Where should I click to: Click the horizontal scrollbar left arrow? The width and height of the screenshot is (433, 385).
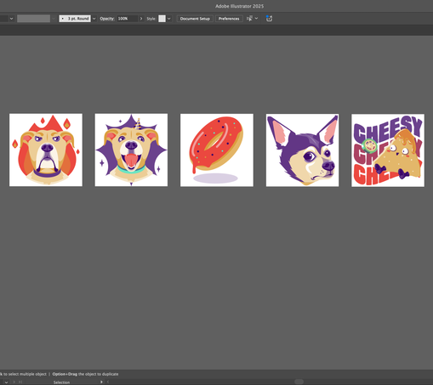coord(108,382)
